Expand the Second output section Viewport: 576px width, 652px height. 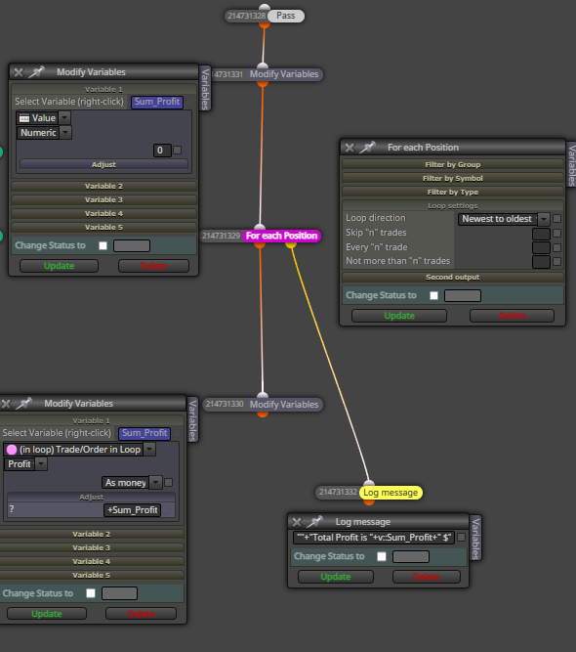coord(453,278)
